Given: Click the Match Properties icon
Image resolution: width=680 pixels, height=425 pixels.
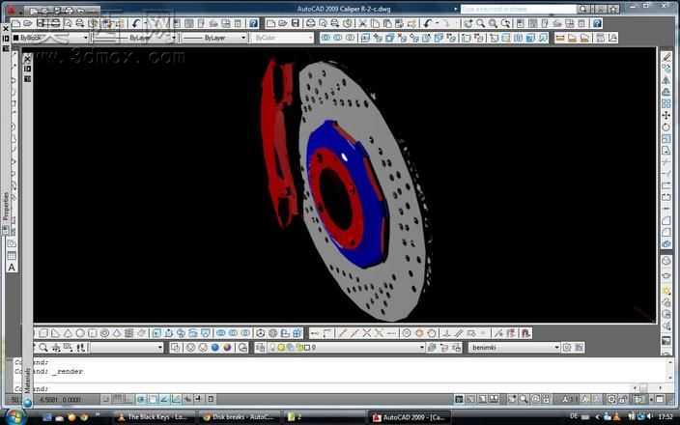Looking at the screenshot, I should 411,23.
